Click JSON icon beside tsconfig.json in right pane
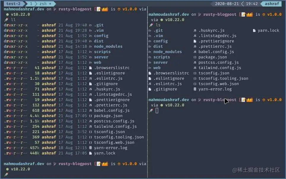 pyautogui.click(x=195, y=73)
